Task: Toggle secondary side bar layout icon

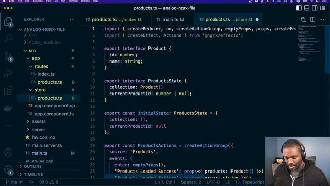Action: (315, 8)
